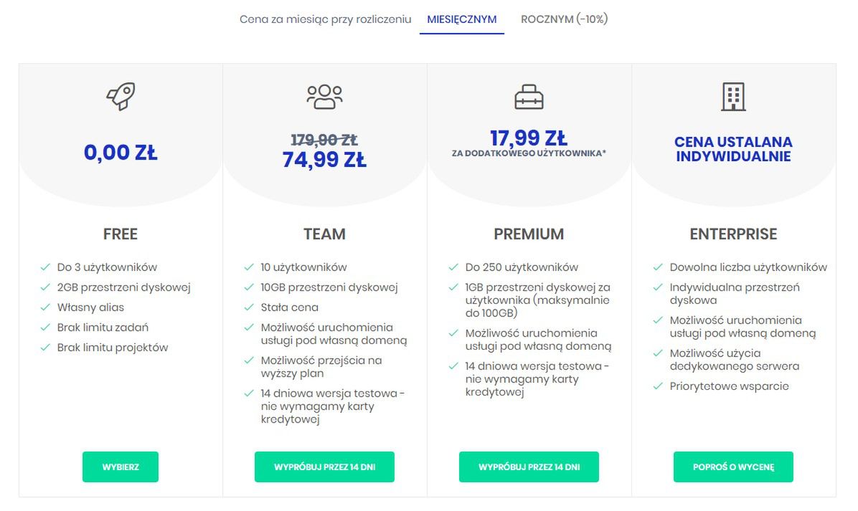
Task: Click the checkmark beside "Własny alias"
Action: (x=45, y=307)
